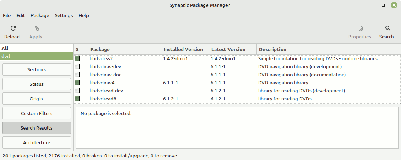Open the File menu
Viewport: 401px width, 160px height.
point(7,16)
